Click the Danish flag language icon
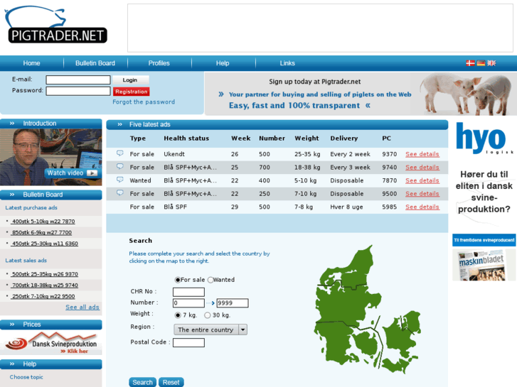This screenshot has width=517, height=387. pos(470,63)
